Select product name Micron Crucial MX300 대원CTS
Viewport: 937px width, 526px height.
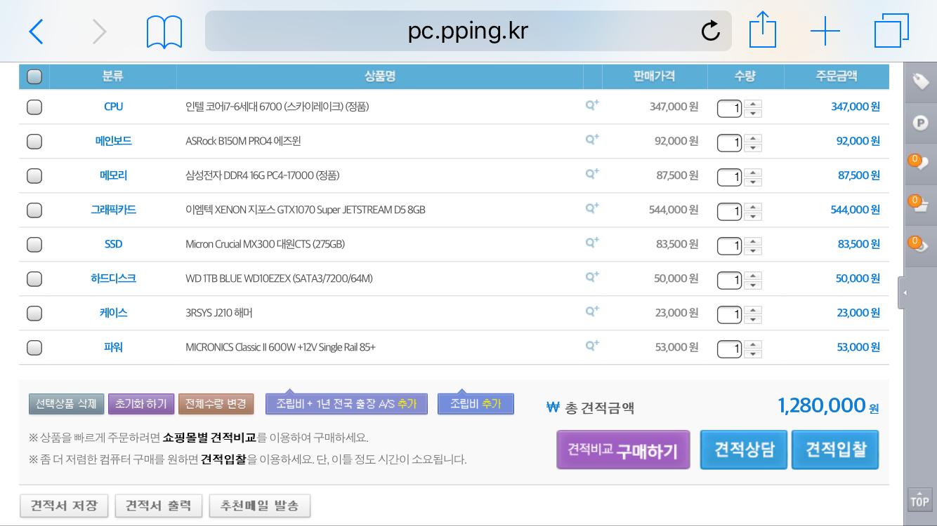click(x=266, y=244)
